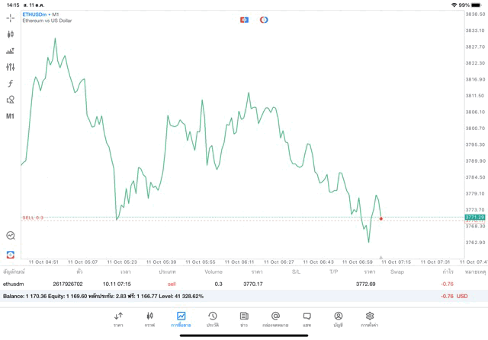Open the M1 timeframe selector

pos(11,116)
